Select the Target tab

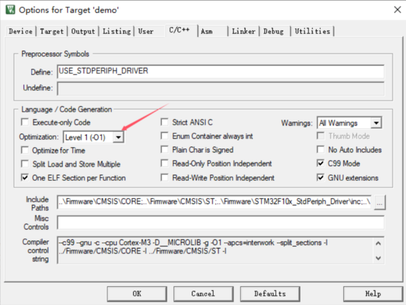(x=52, y=31)
